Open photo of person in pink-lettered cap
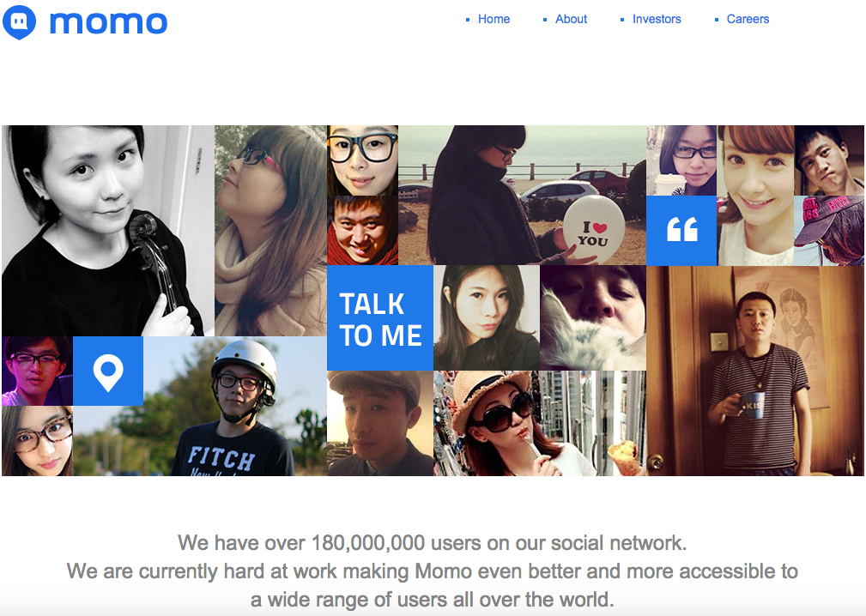Viewport: 866px width, 616px height. [829, 230]
